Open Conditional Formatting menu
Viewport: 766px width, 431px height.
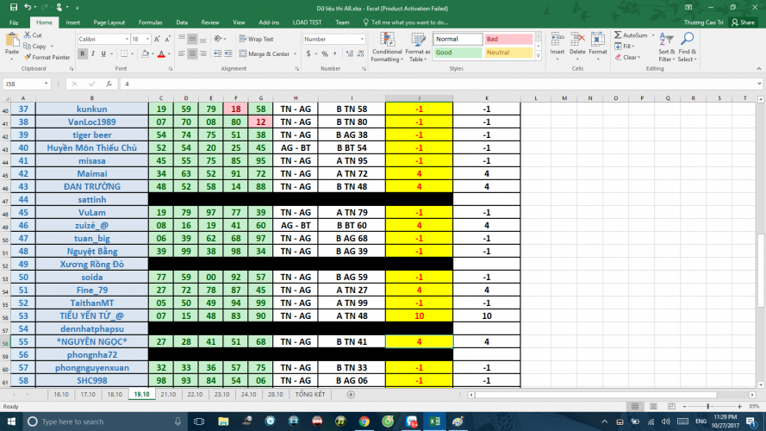point(387,47)
